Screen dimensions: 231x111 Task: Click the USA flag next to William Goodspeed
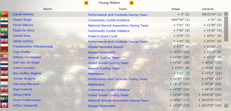(4, 57)
